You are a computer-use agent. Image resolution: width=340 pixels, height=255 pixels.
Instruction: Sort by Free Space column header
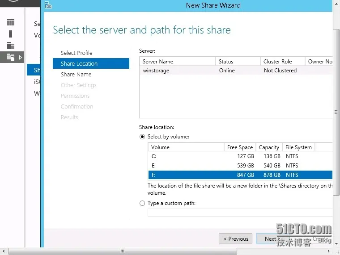pos(240,147)
